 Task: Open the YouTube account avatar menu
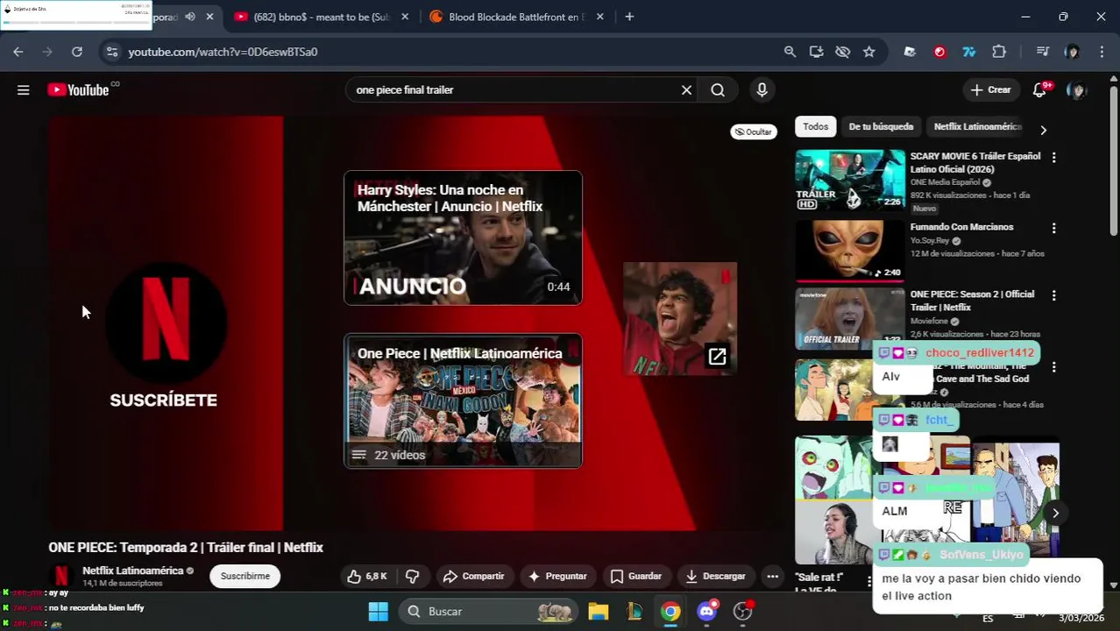(1077, 89)
